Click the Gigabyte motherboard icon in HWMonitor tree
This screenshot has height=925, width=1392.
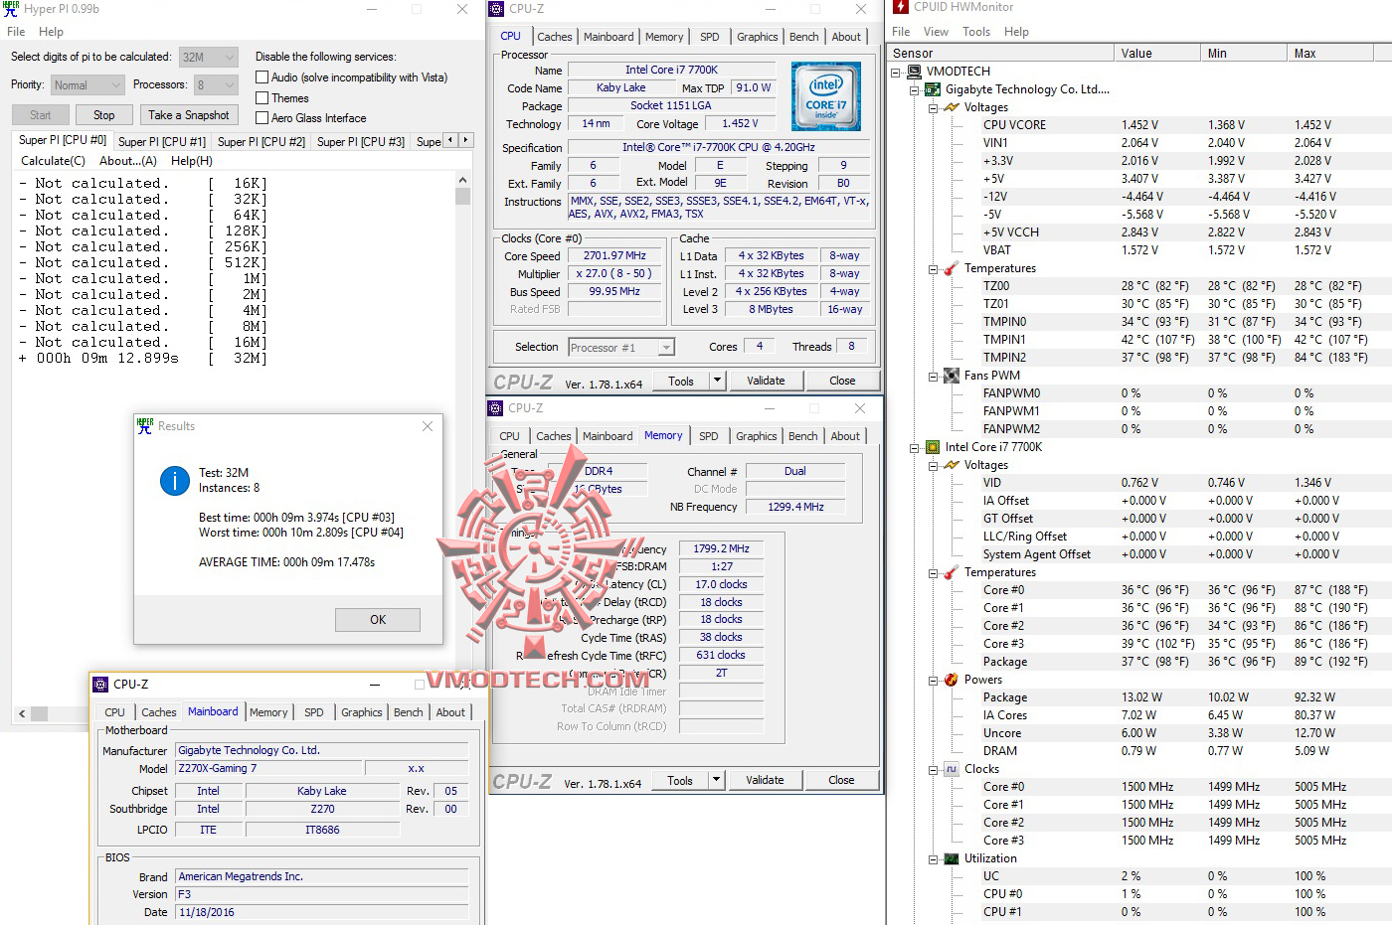click(x=932, y=88)
